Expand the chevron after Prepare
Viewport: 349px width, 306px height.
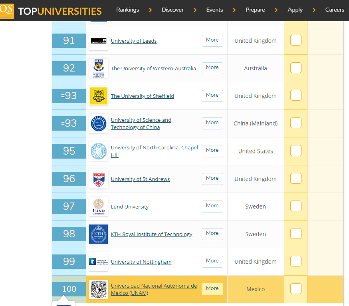click(276, 10)
